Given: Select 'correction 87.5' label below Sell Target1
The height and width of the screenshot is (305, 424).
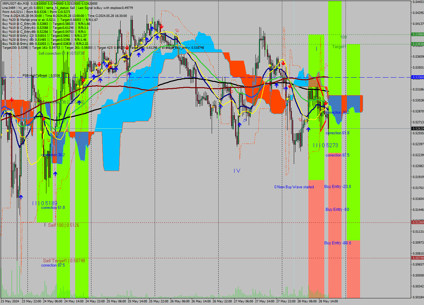Looking at the screenshot, I should (x=53, y=265).
